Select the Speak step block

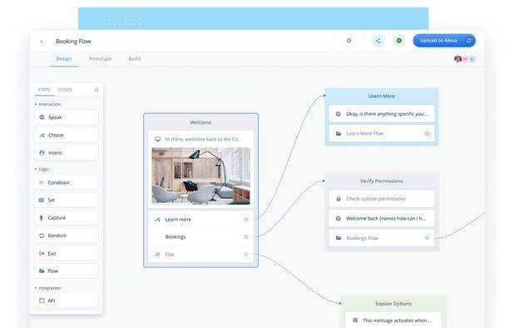click(x=66, y=117)
